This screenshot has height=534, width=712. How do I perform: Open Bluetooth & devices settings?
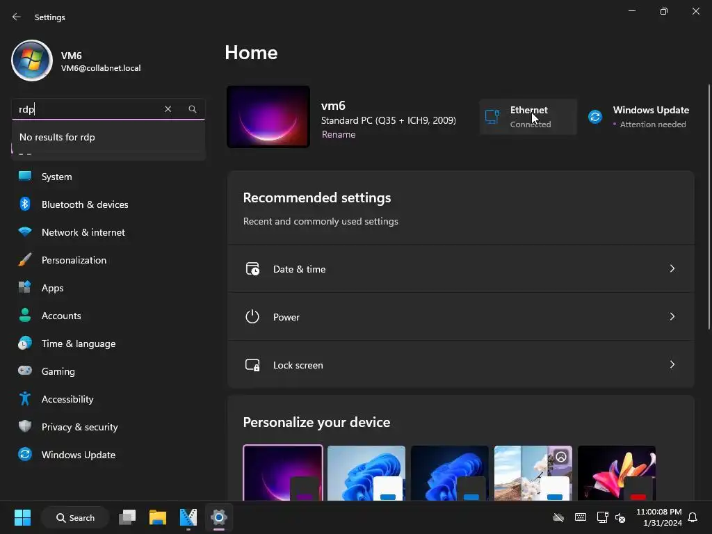[x=108, y=204]
